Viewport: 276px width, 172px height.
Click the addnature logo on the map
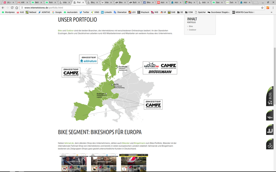pos(88,61)
